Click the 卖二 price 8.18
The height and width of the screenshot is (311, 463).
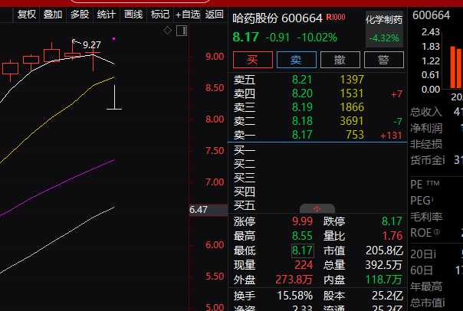pos(302,121)
